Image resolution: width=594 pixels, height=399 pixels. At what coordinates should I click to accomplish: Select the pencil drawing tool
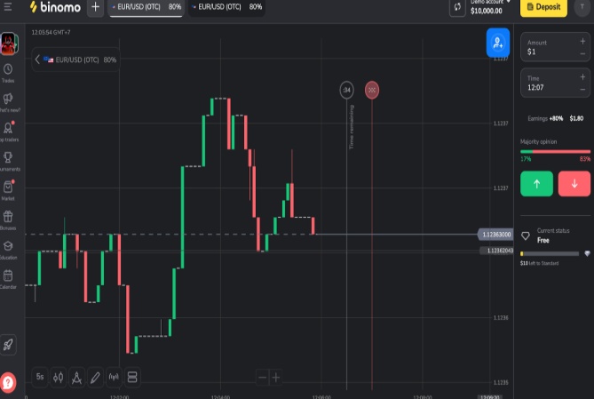(95, 377)
